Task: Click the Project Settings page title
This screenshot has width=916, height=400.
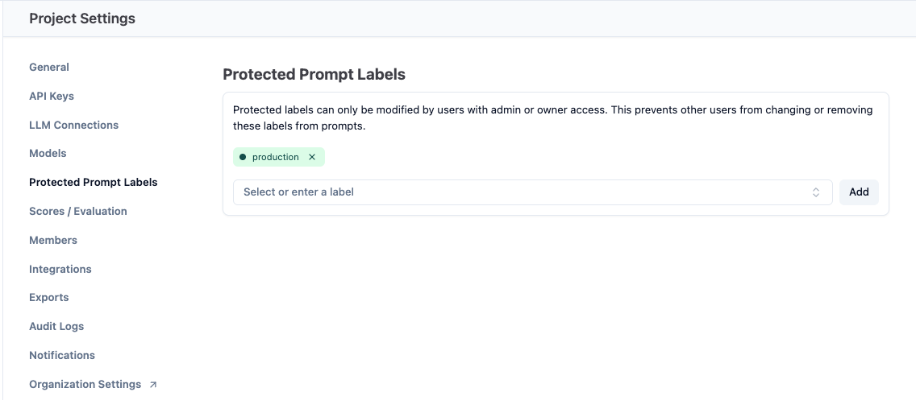Action: coord(82,19)
